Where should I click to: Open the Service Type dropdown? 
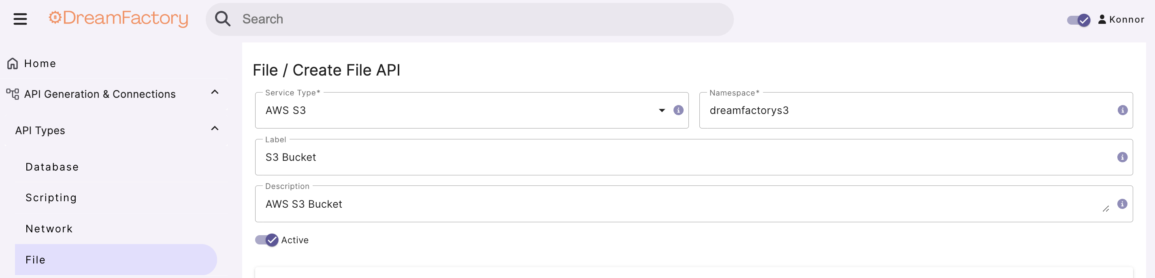coord(661,110)
